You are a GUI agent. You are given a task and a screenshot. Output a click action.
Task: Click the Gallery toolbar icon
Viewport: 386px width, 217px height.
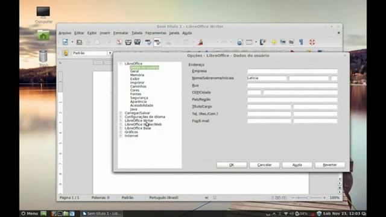(x=283, y=42)
